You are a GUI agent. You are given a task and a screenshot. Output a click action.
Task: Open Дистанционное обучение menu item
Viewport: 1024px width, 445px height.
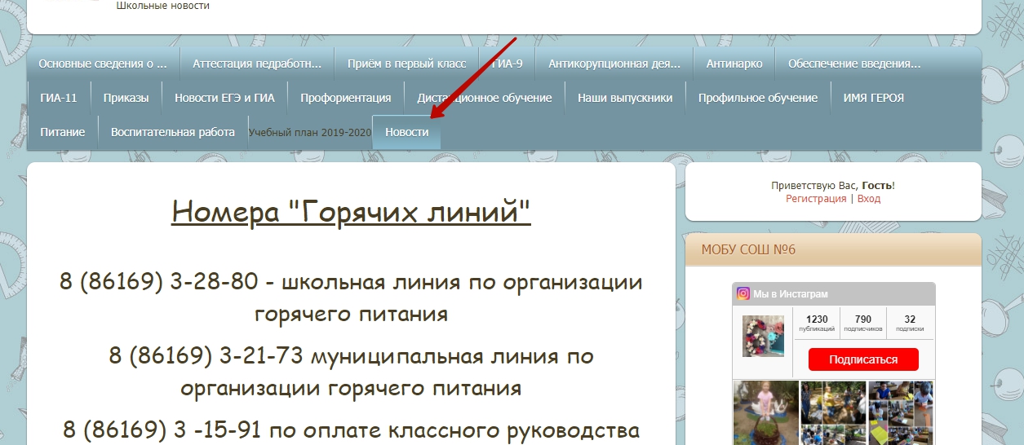point(485,98)
